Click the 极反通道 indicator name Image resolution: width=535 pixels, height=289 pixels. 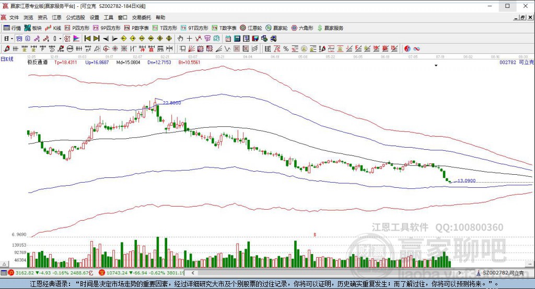click(x=38, y=63)
